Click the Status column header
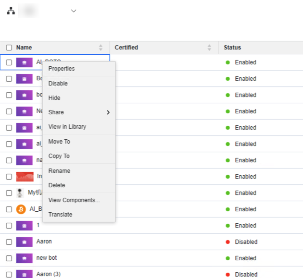303x278 pixels. point(232,48)
